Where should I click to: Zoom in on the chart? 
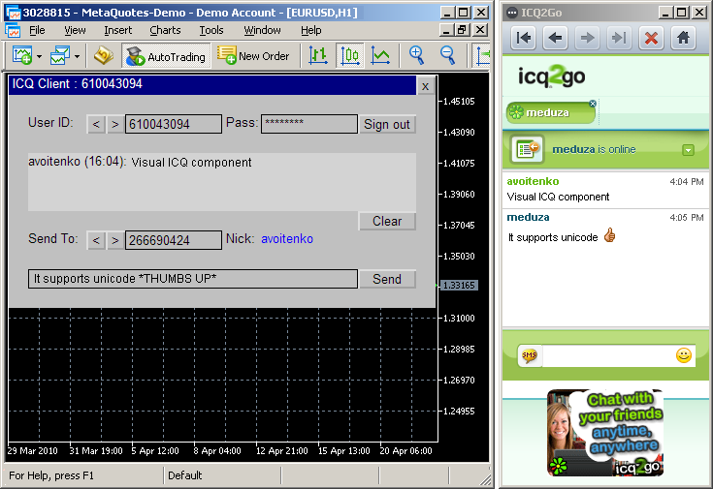tap(416, 55)
